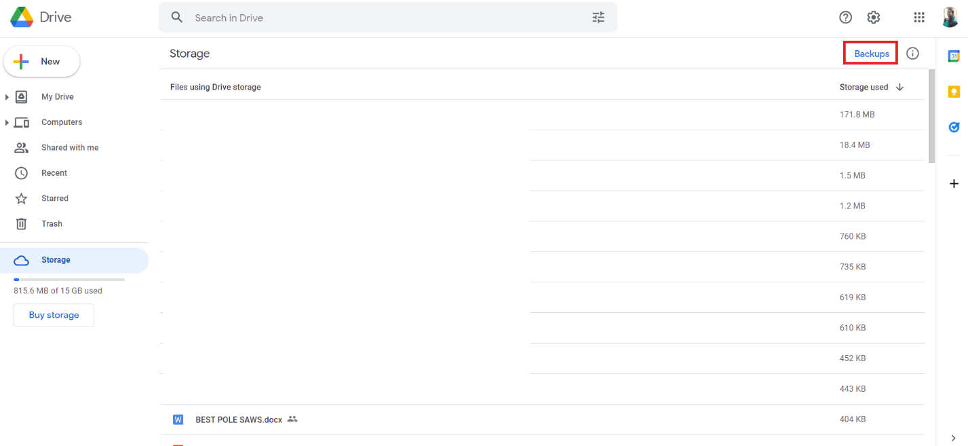Click the Storage used column header
Viewport: 968px width, 446px height.
864,87
